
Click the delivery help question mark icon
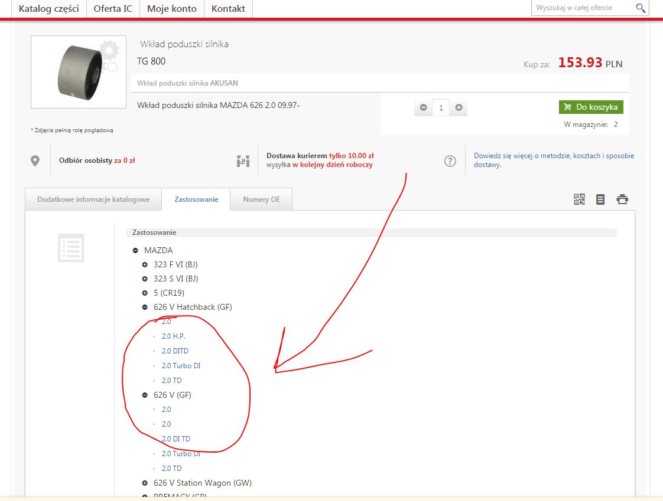(x=450, y=161)
